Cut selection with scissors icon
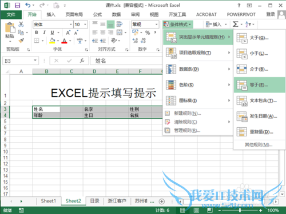Screen dimensions: 286x214 pos(21,24)
